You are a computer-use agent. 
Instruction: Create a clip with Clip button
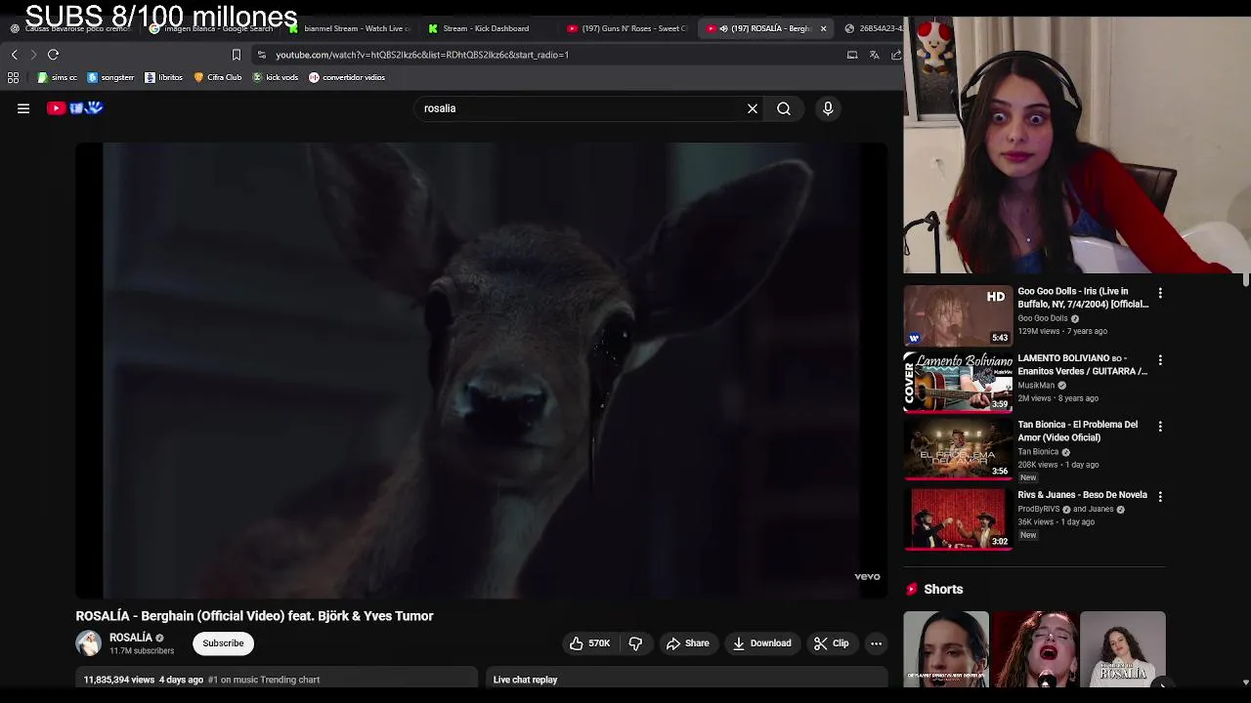pos(832,643)
